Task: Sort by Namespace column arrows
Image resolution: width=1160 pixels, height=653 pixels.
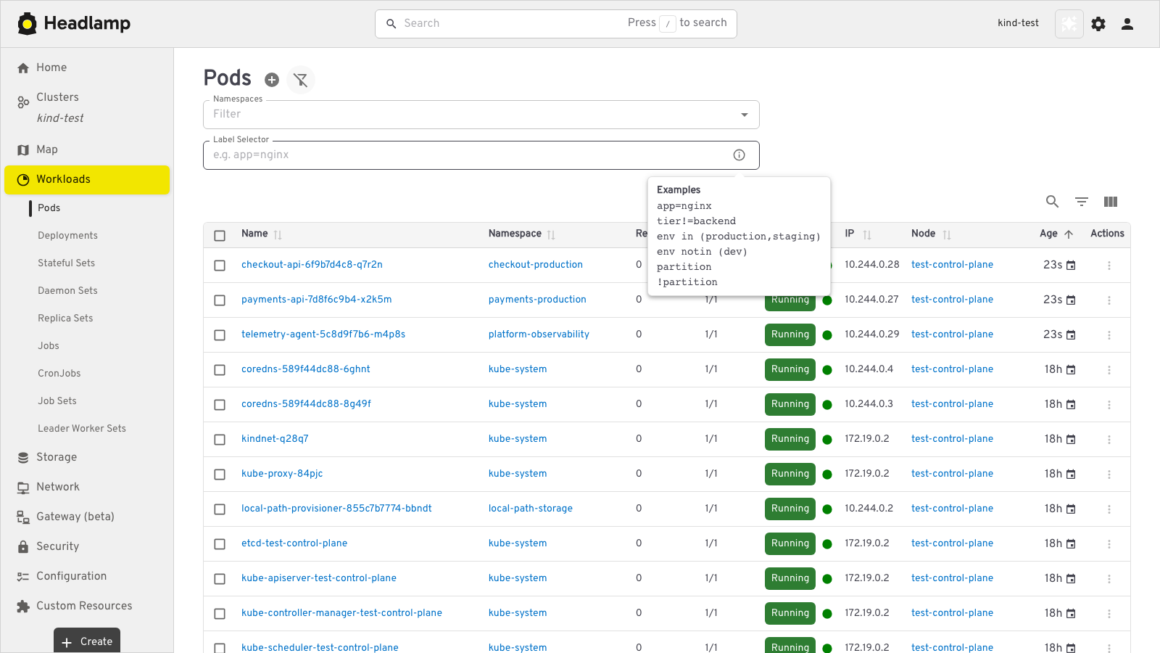Action: (551, 234)
